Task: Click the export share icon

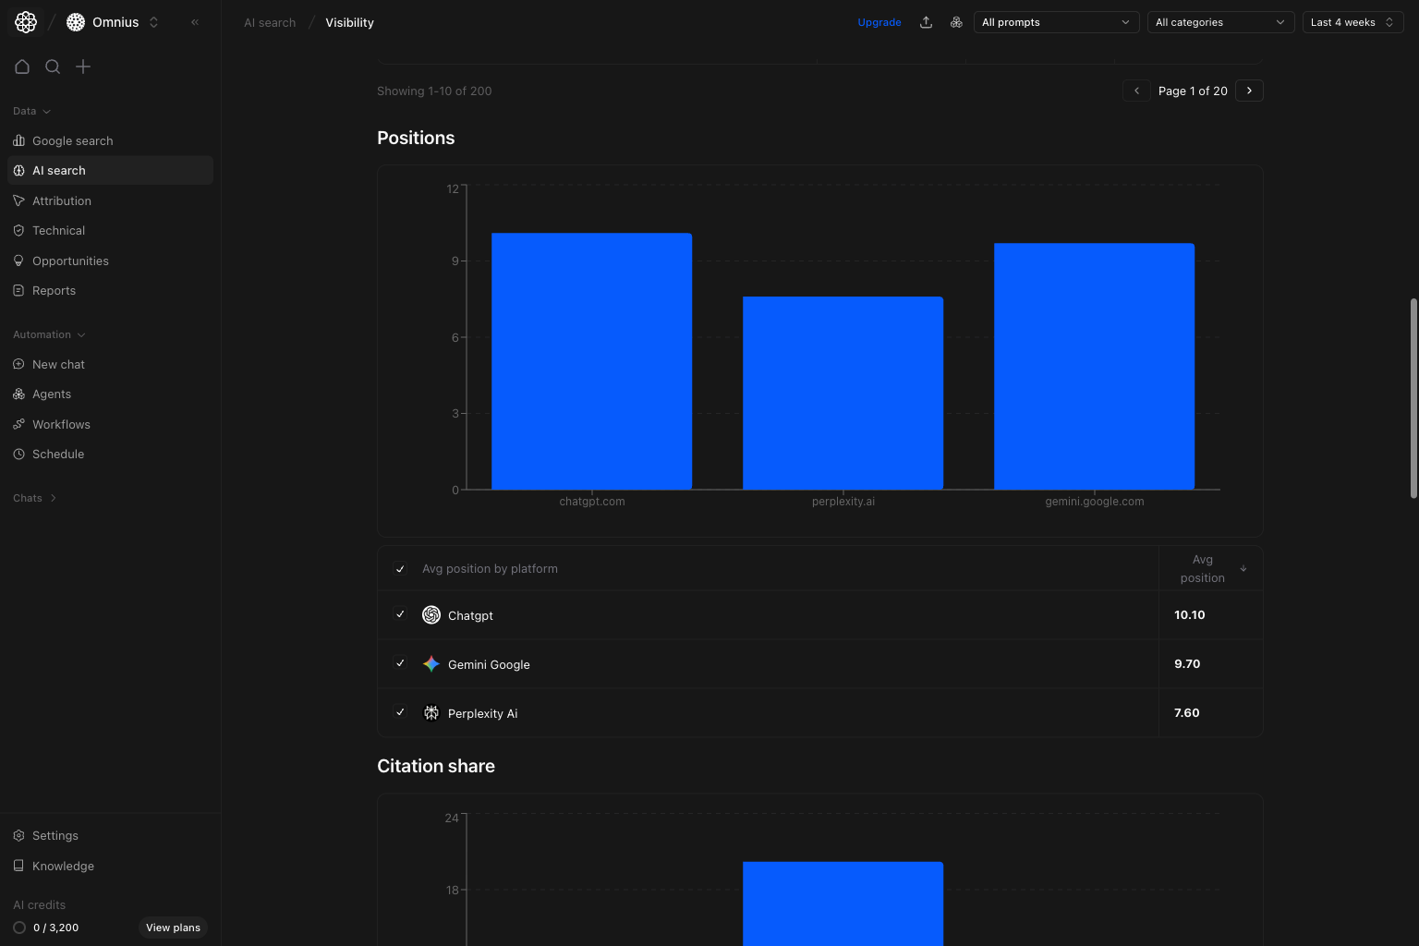Action: pos(926,21)
